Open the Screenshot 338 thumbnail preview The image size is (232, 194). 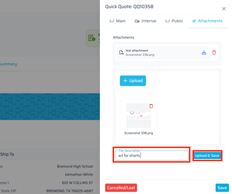139,116
